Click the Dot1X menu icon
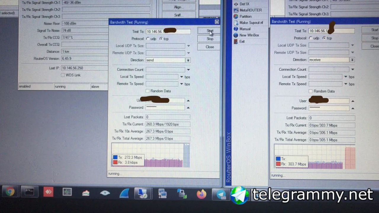 (x=236, y=4)
